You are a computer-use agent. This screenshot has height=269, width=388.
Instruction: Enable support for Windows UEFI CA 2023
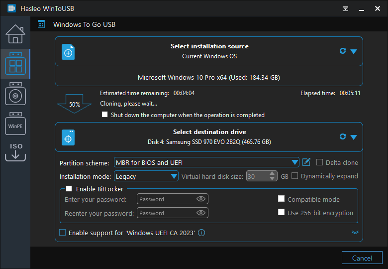[x=62, y=232]
